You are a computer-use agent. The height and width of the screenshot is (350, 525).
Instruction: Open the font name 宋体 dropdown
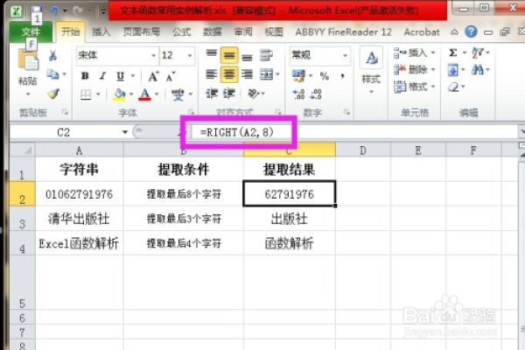coord(153,56)
